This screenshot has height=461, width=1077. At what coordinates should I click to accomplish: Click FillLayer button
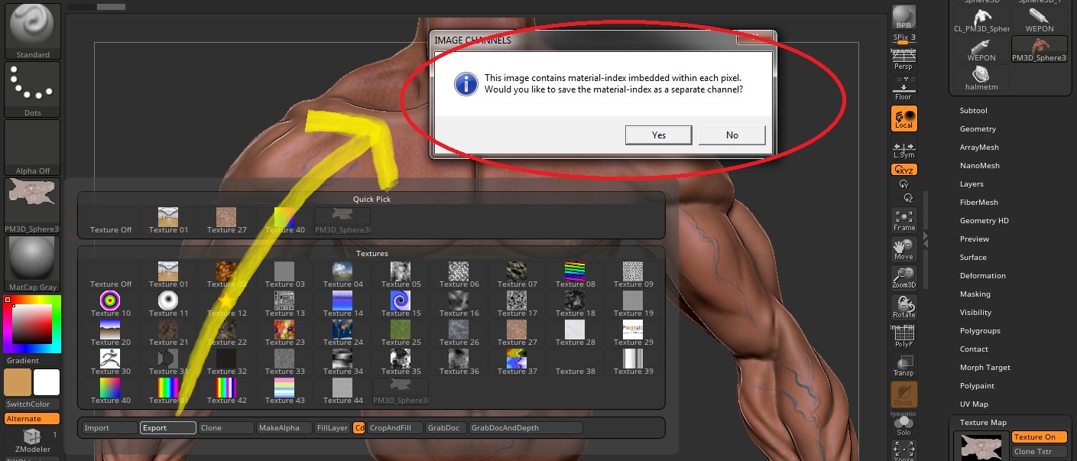click(x=333, y=428)
